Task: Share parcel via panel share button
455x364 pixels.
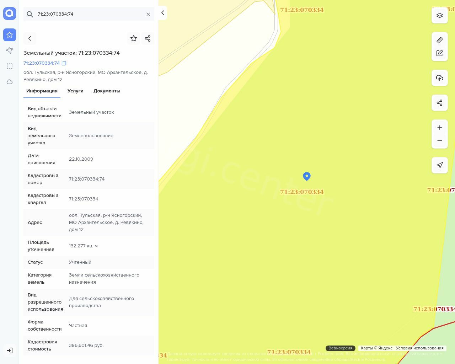Action: 148,38
